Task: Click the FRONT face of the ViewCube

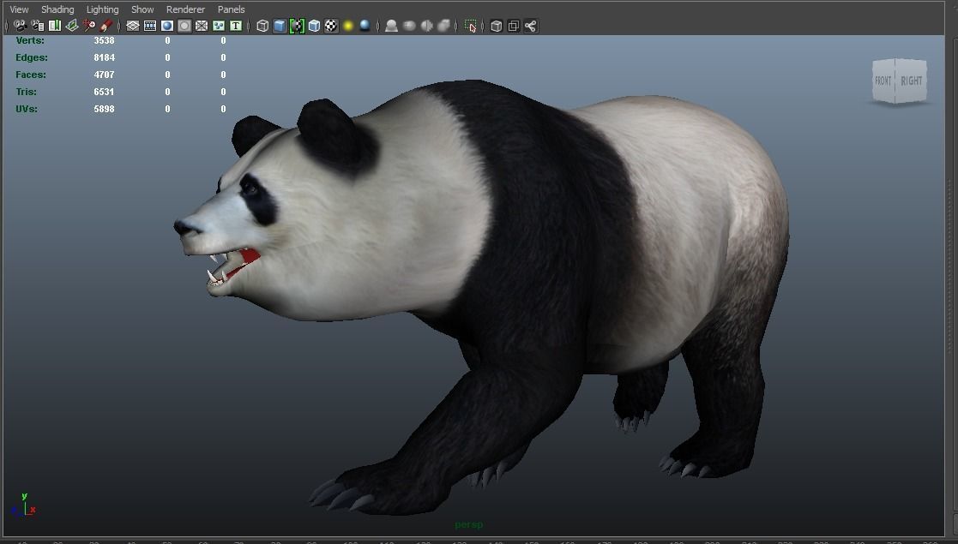Action: click(x=883, y=81)
